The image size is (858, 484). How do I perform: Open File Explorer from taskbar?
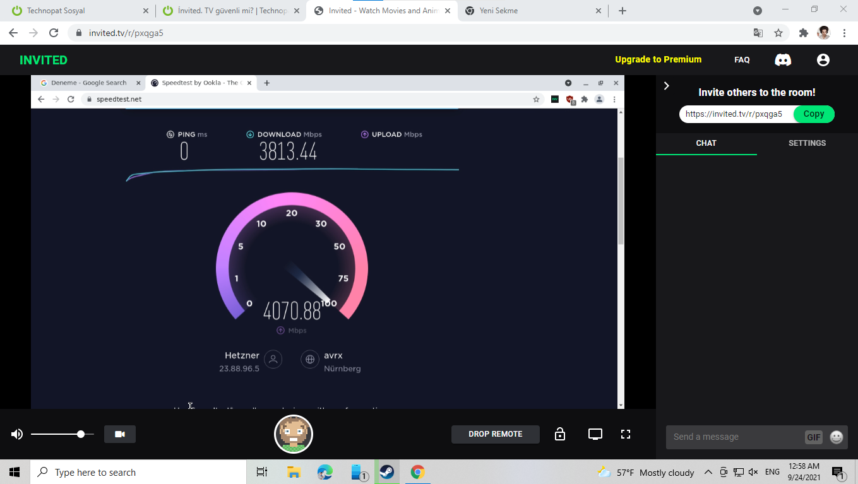pyautogui.click(x=294, y=472)
